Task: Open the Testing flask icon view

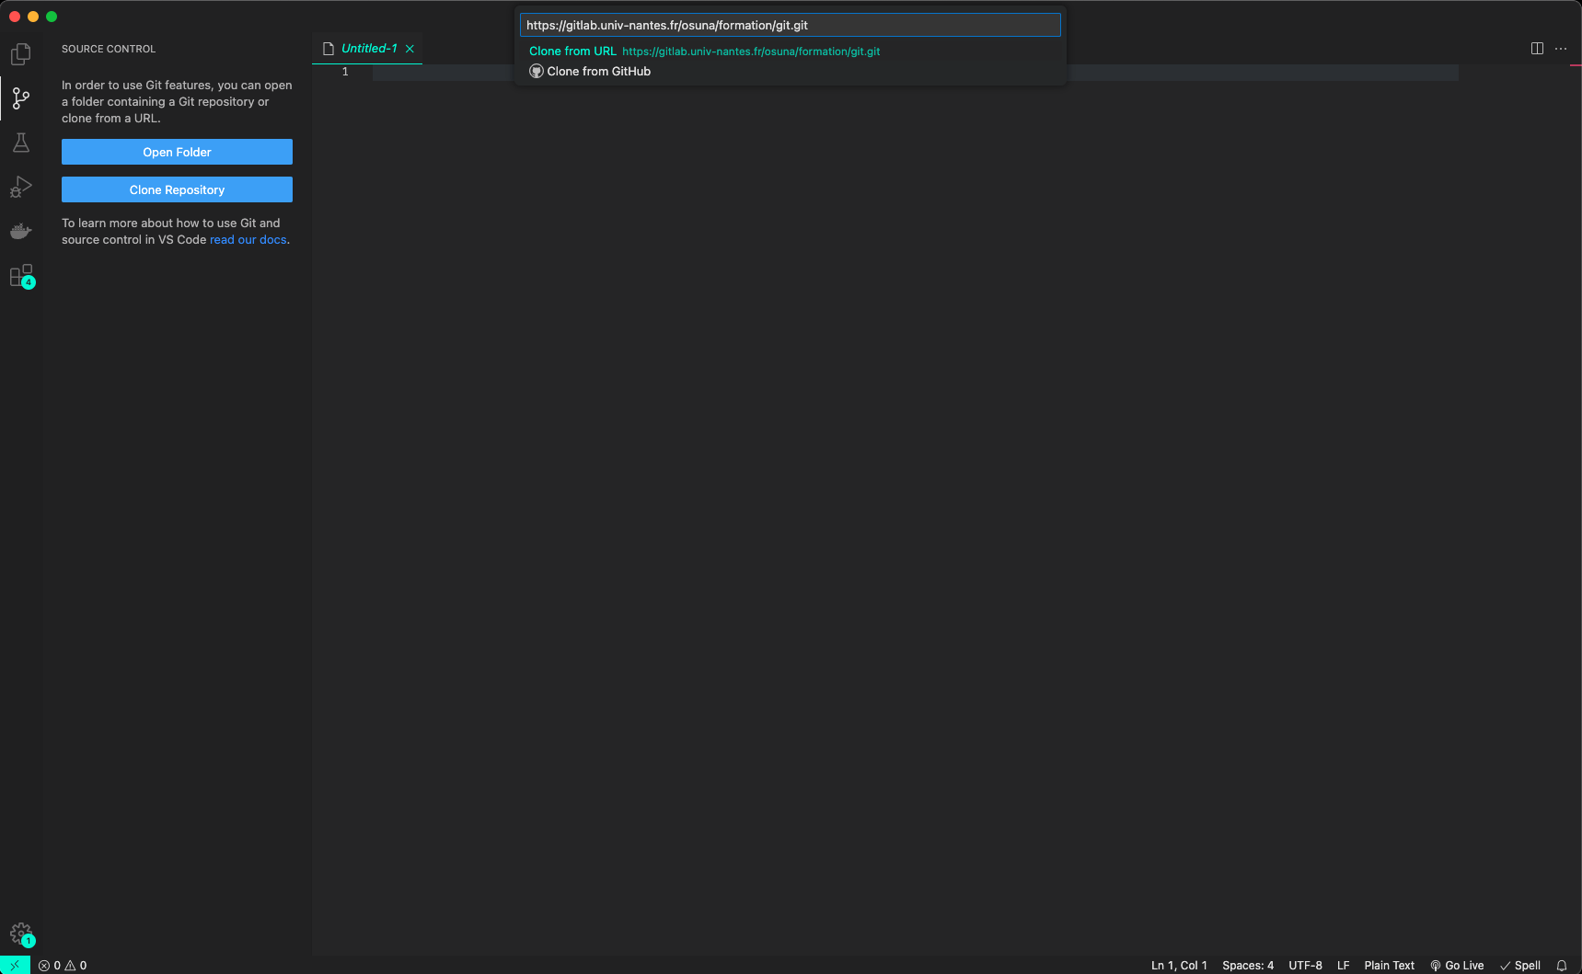Action: click(x=20, y=143)
